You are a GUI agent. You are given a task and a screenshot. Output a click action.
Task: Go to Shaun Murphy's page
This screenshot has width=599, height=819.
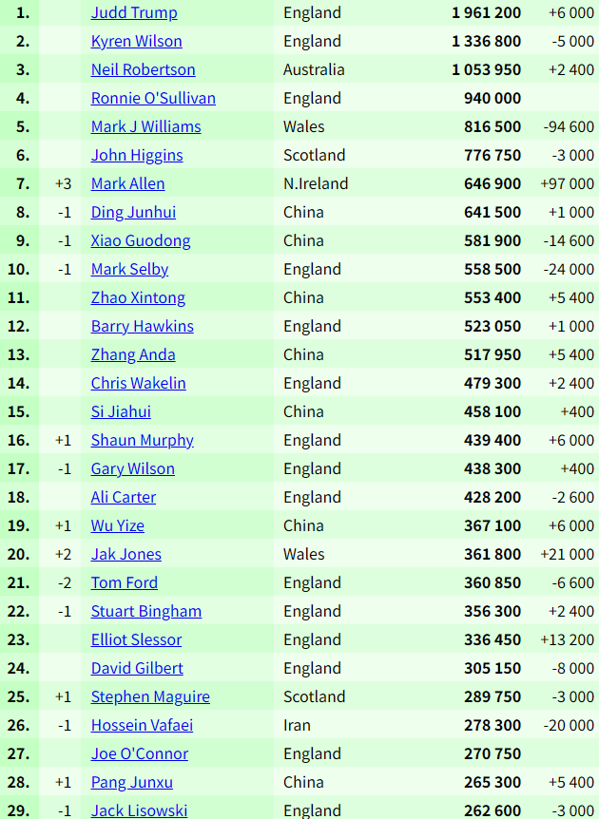click(142, 441)
